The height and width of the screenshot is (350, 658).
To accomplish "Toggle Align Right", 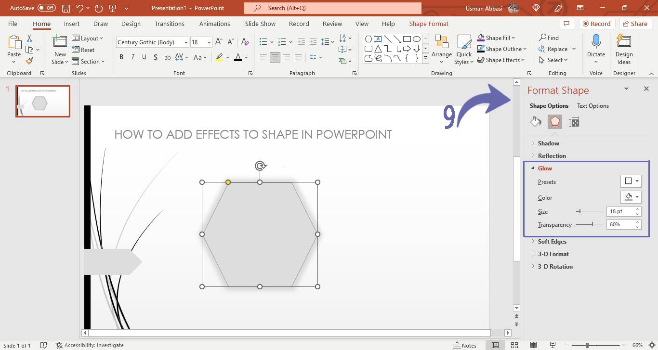I will [x=287, y=57].
